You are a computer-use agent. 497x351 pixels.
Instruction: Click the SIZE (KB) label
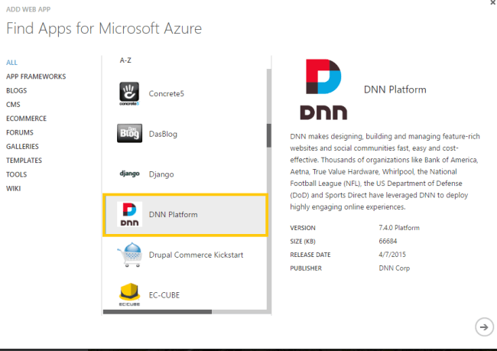tap(303, 242)
